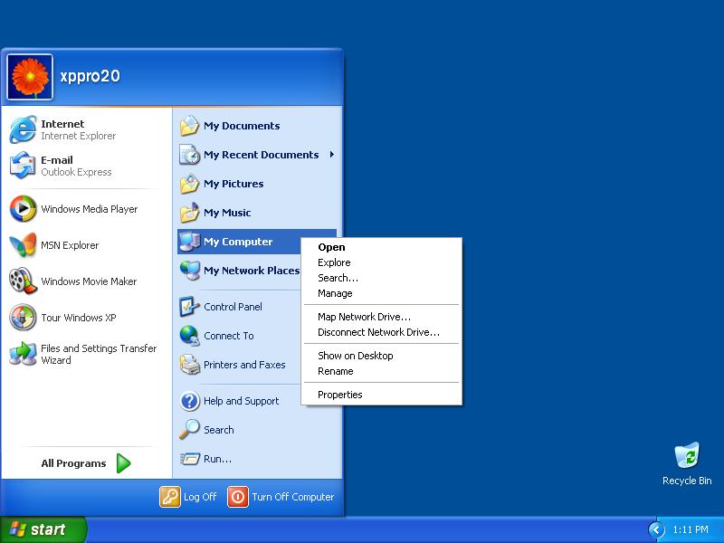The image size is (724, 543).
Task: Expand All Programs with the green arrow
Action: (123, 463)
